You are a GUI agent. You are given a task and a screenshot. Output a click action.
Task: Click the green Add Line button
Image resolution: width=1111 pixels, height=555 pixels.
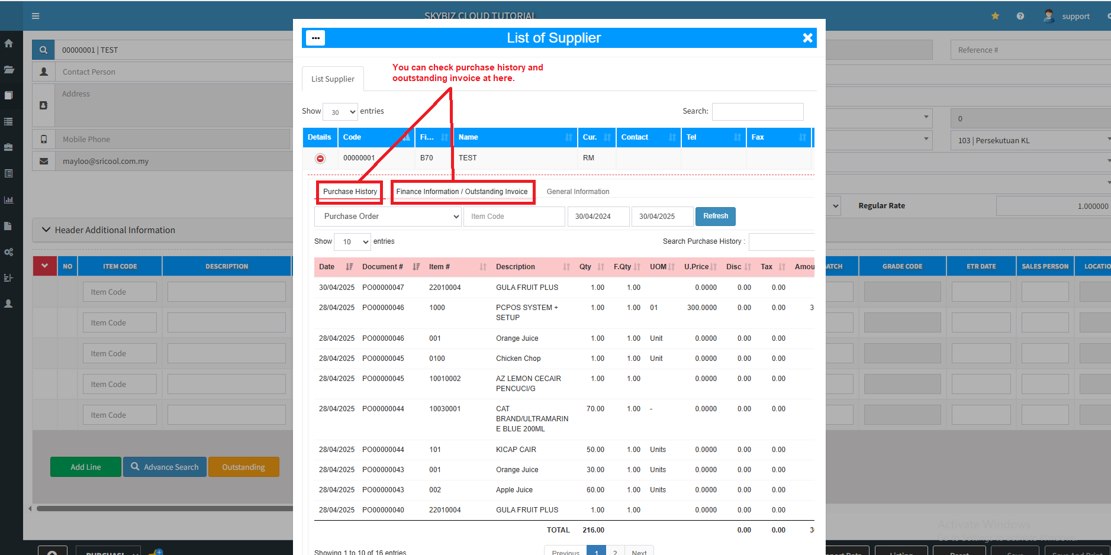86,467
